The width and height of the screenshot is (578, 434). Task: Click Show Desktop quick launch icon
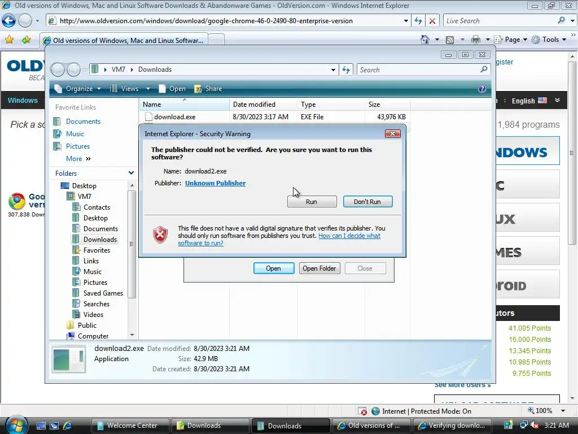pyautogui.click(x=41, y=426)
